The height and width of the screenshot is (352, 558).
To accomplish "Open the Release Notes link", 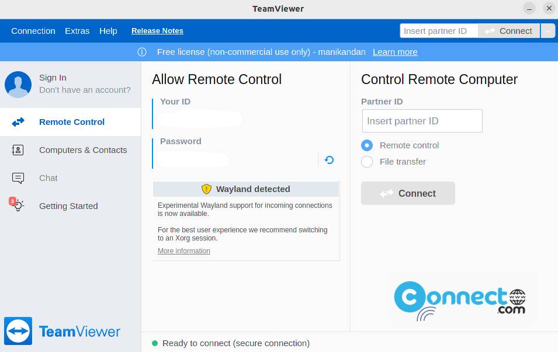I will (x=157, y=31).
